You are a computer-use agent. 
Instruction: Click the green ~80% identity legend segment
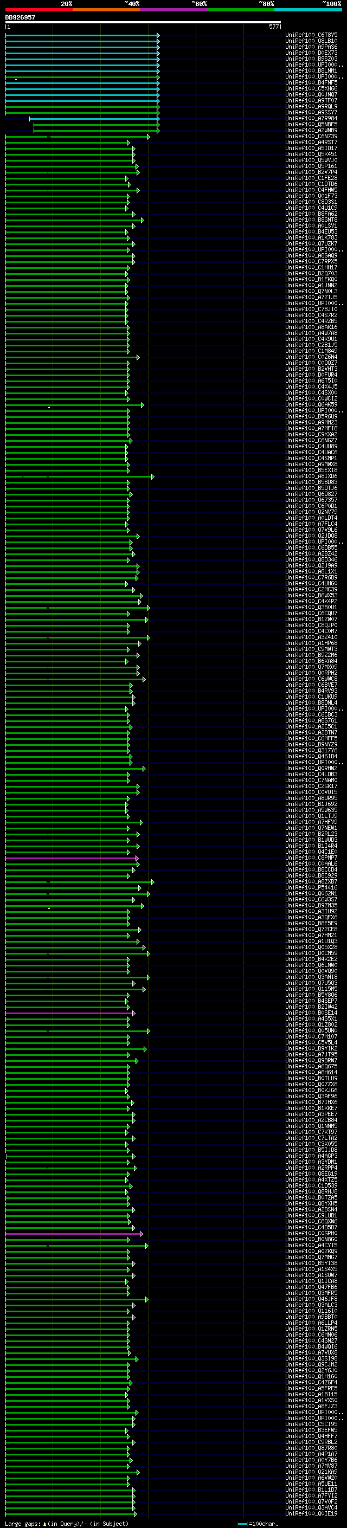click(x=241, y=10)
